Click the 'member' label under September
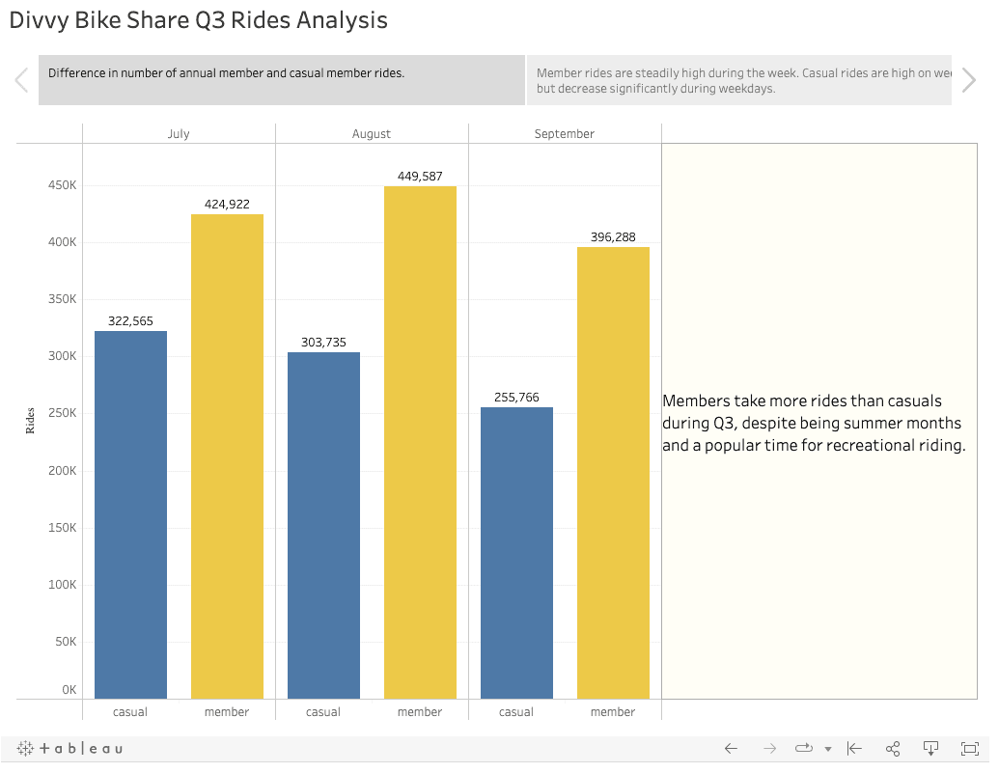Image resolution: width=999 pixels, height=773 pixels. point(613,712)
